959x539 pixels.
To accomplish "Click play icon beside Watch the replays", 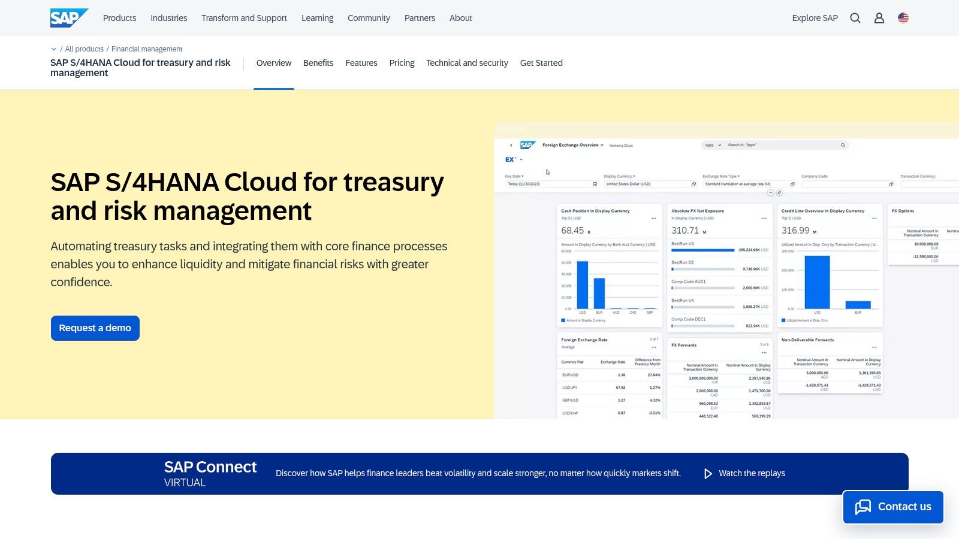I will (708, 474).
